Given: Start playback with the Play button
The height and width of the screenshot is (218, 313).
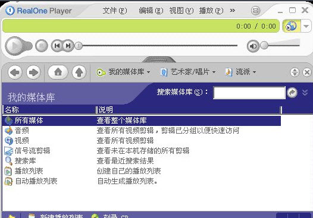Looking at the screenshot, I should (x=15, y=46).
